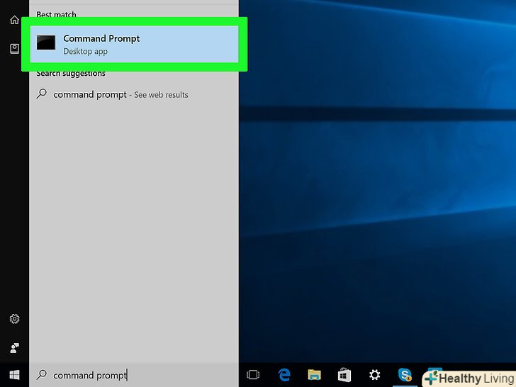
Task: Open search settings gear in left sidebar
Action: click(14, 319)
